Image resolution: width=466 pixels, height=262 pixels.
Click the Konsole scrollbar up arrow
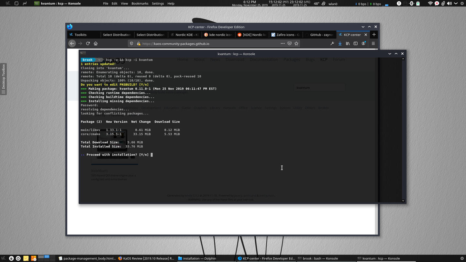point(403,59)
